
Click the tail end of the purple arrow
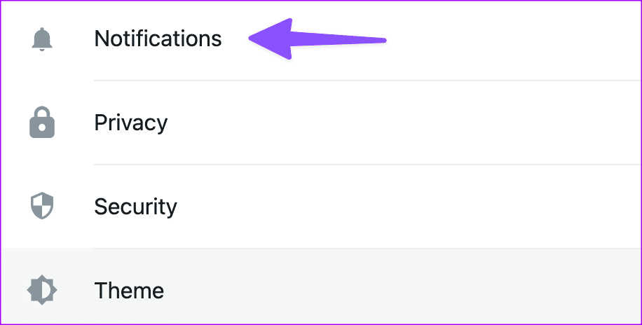click(383, 40)
